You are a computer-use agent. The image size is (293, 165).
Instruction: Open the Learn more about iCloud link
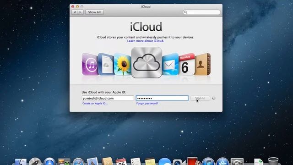tap(146, 41)
